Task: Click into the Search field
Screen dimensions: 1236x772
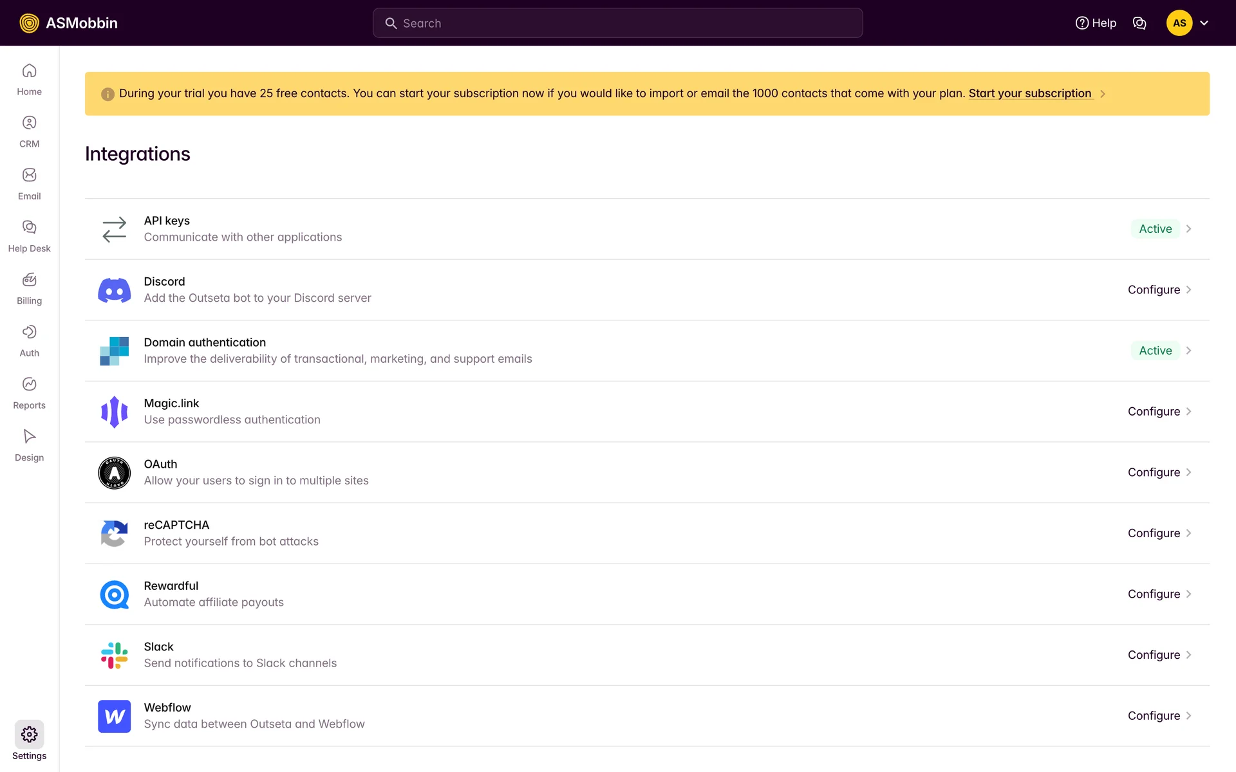Action: point(617,23)
